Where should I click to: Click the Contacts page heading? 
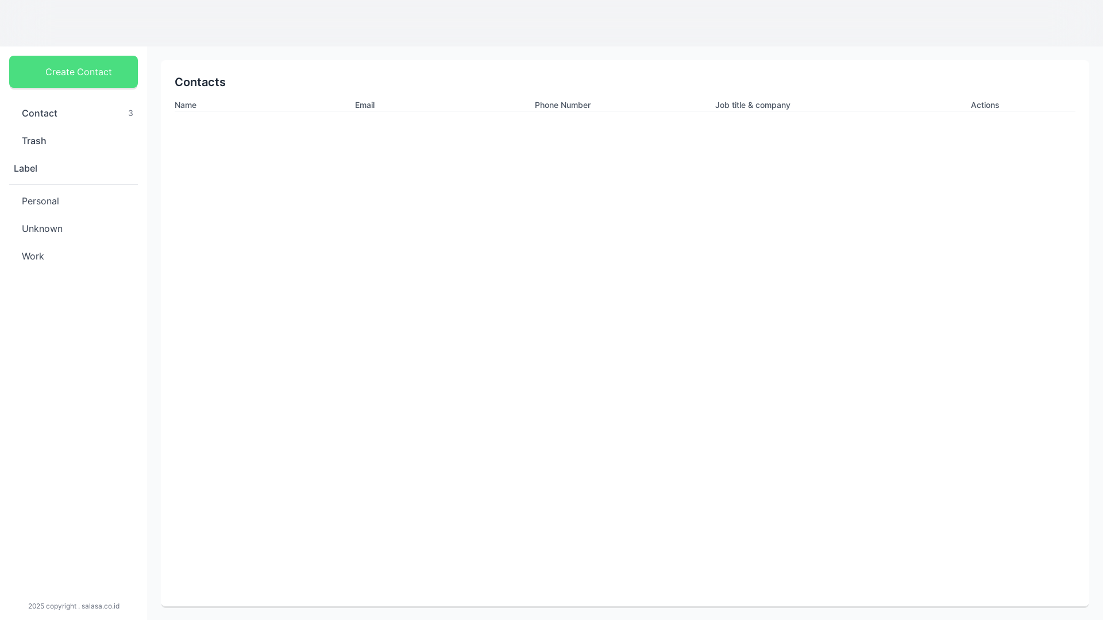coord(200,82)
